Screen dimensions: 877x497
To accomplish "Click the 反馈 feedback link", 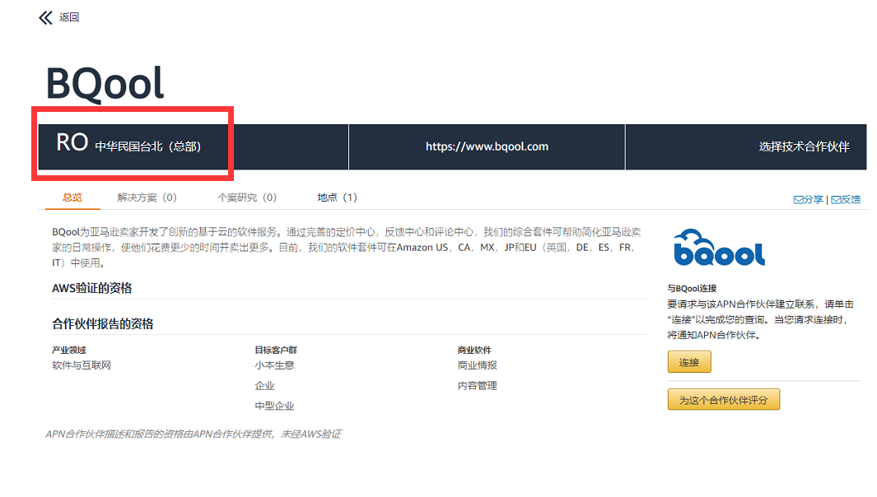I will pos(851,198).
